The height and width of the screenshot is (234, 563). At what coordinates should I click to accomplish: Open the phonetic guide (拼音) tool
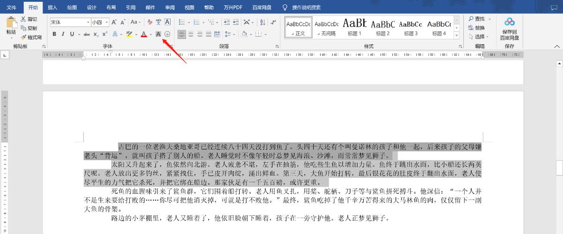(158, 22)
